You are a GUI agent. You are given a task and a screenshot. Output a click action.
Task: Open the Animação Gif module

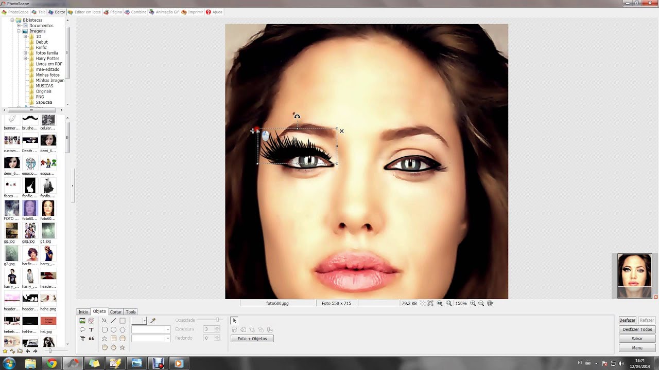pos(165,12)
